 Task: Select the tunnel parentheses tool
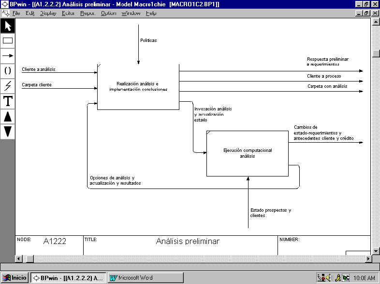point(8,70)
